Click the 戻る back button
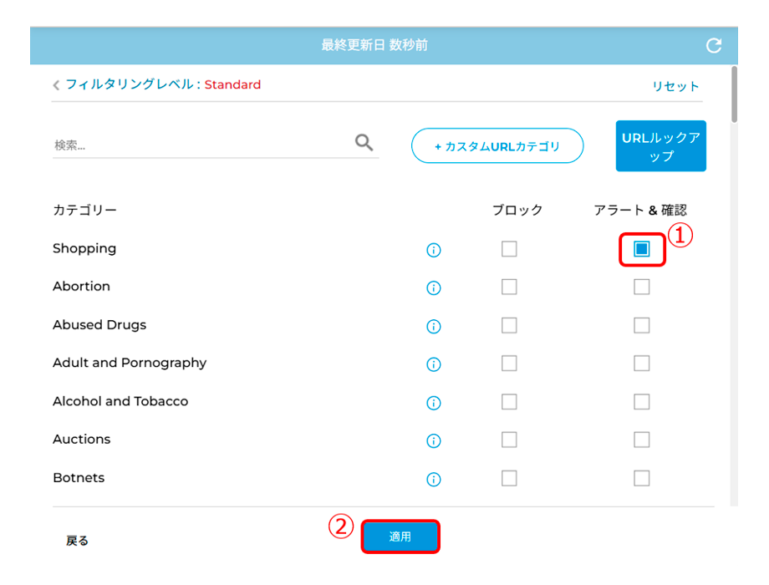Viewport: 769px width, 585px height. pyautogui.click(x=78, y=541)
